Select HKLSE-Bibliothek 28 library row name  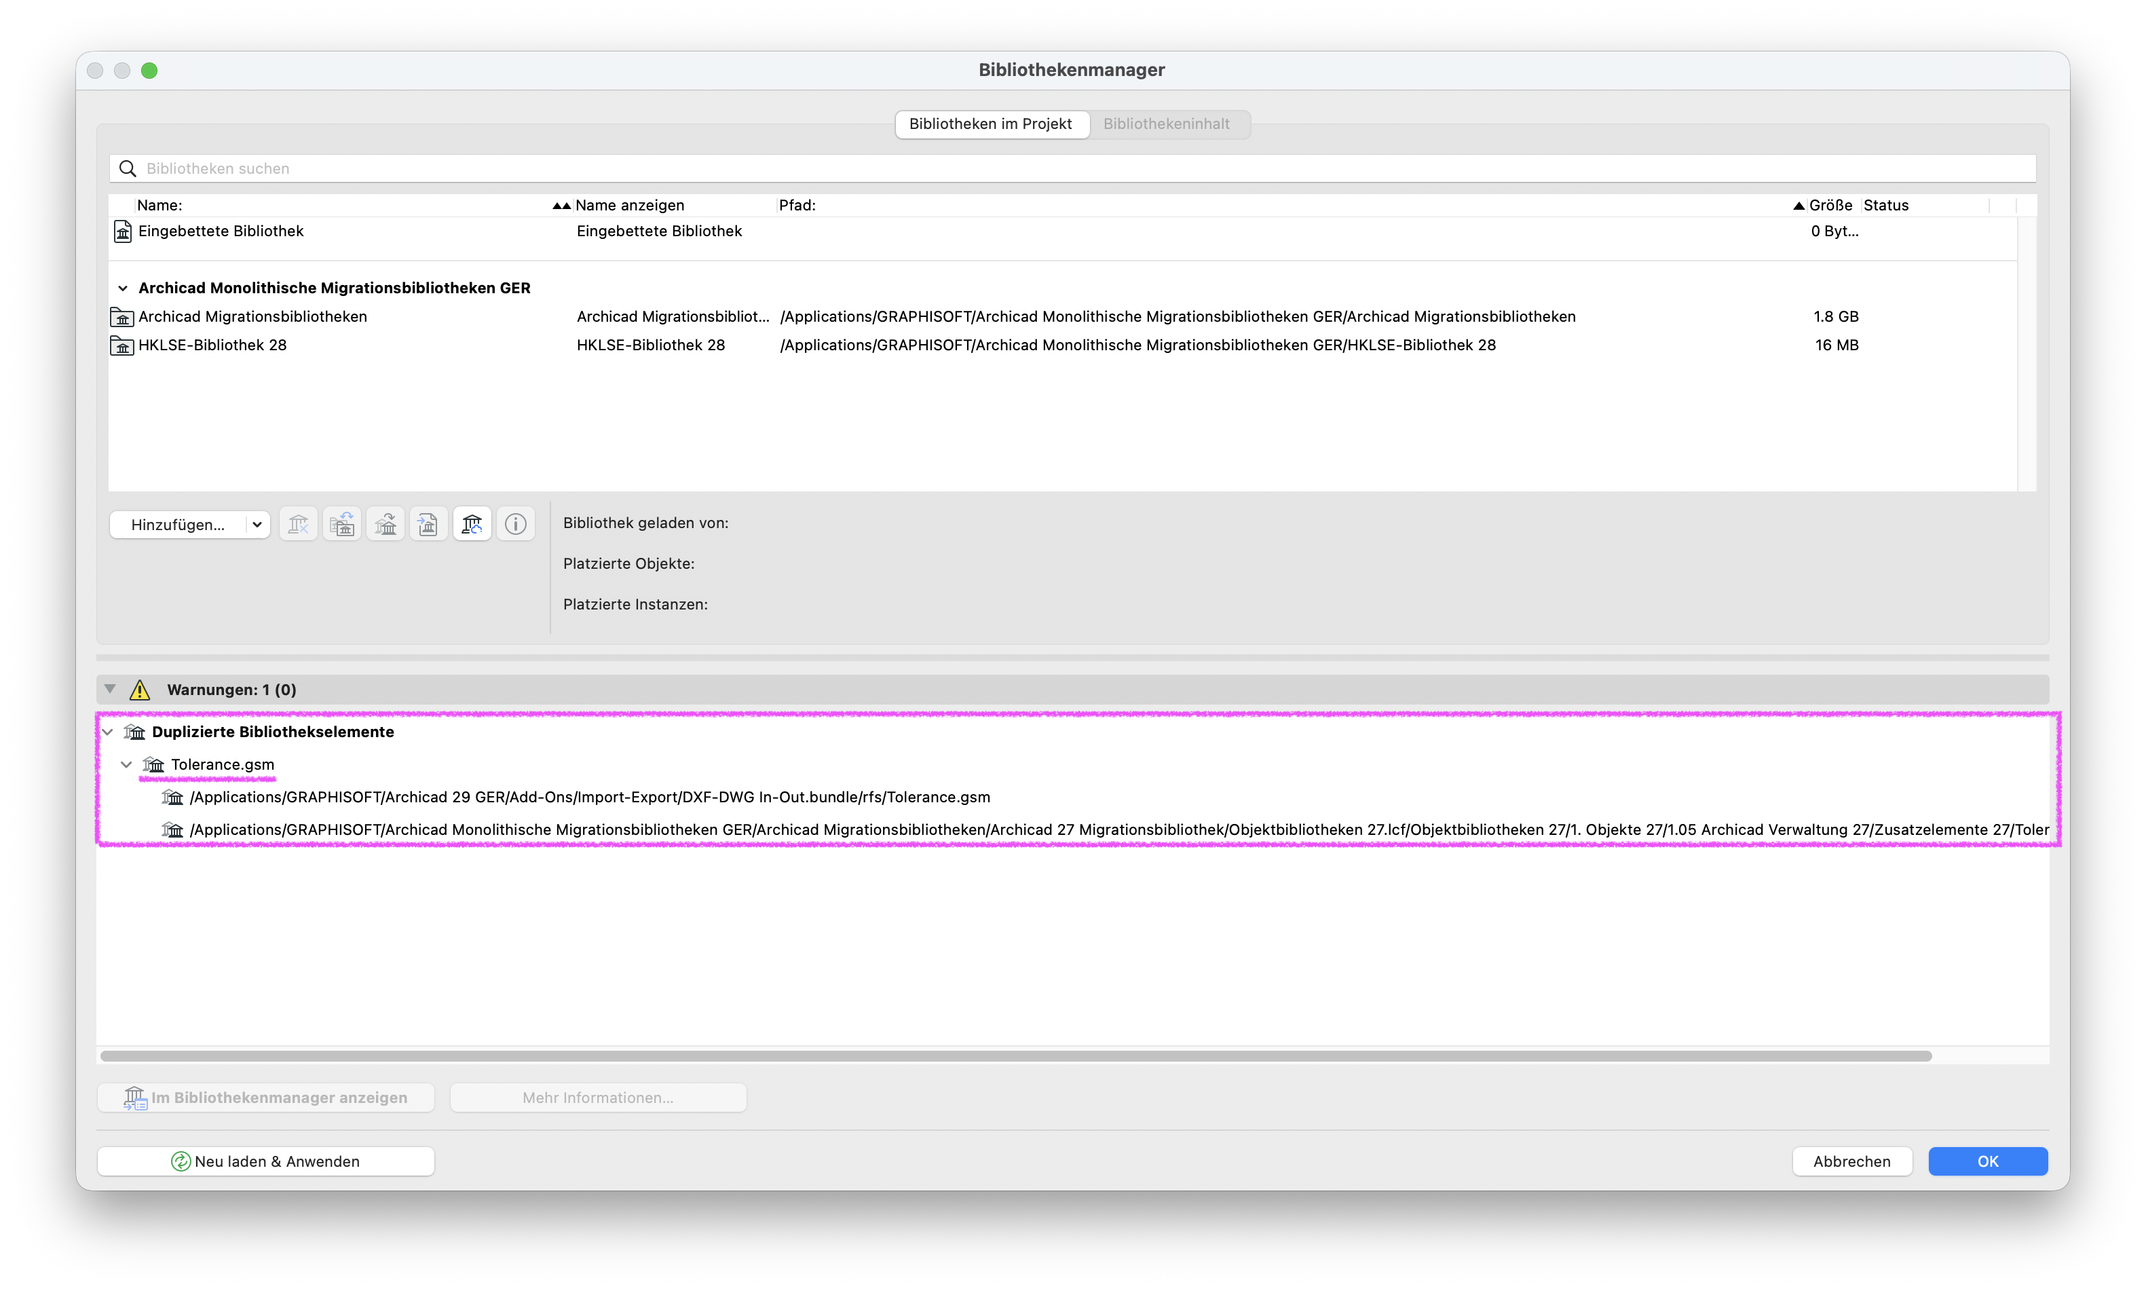[x=212, y=345]
